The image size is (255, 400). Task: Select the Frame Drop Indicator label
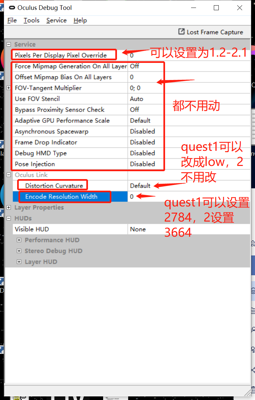[x=46, y=142]
